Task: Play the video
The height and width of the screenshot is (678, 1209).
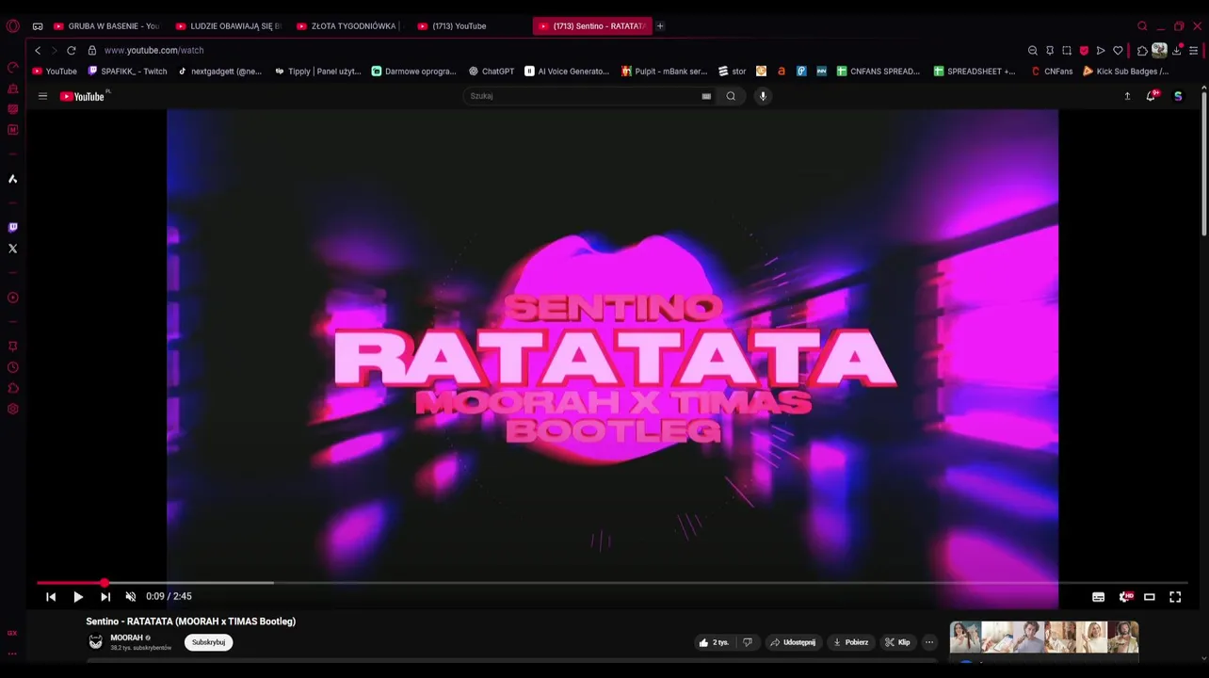Action: click(78, 596)
